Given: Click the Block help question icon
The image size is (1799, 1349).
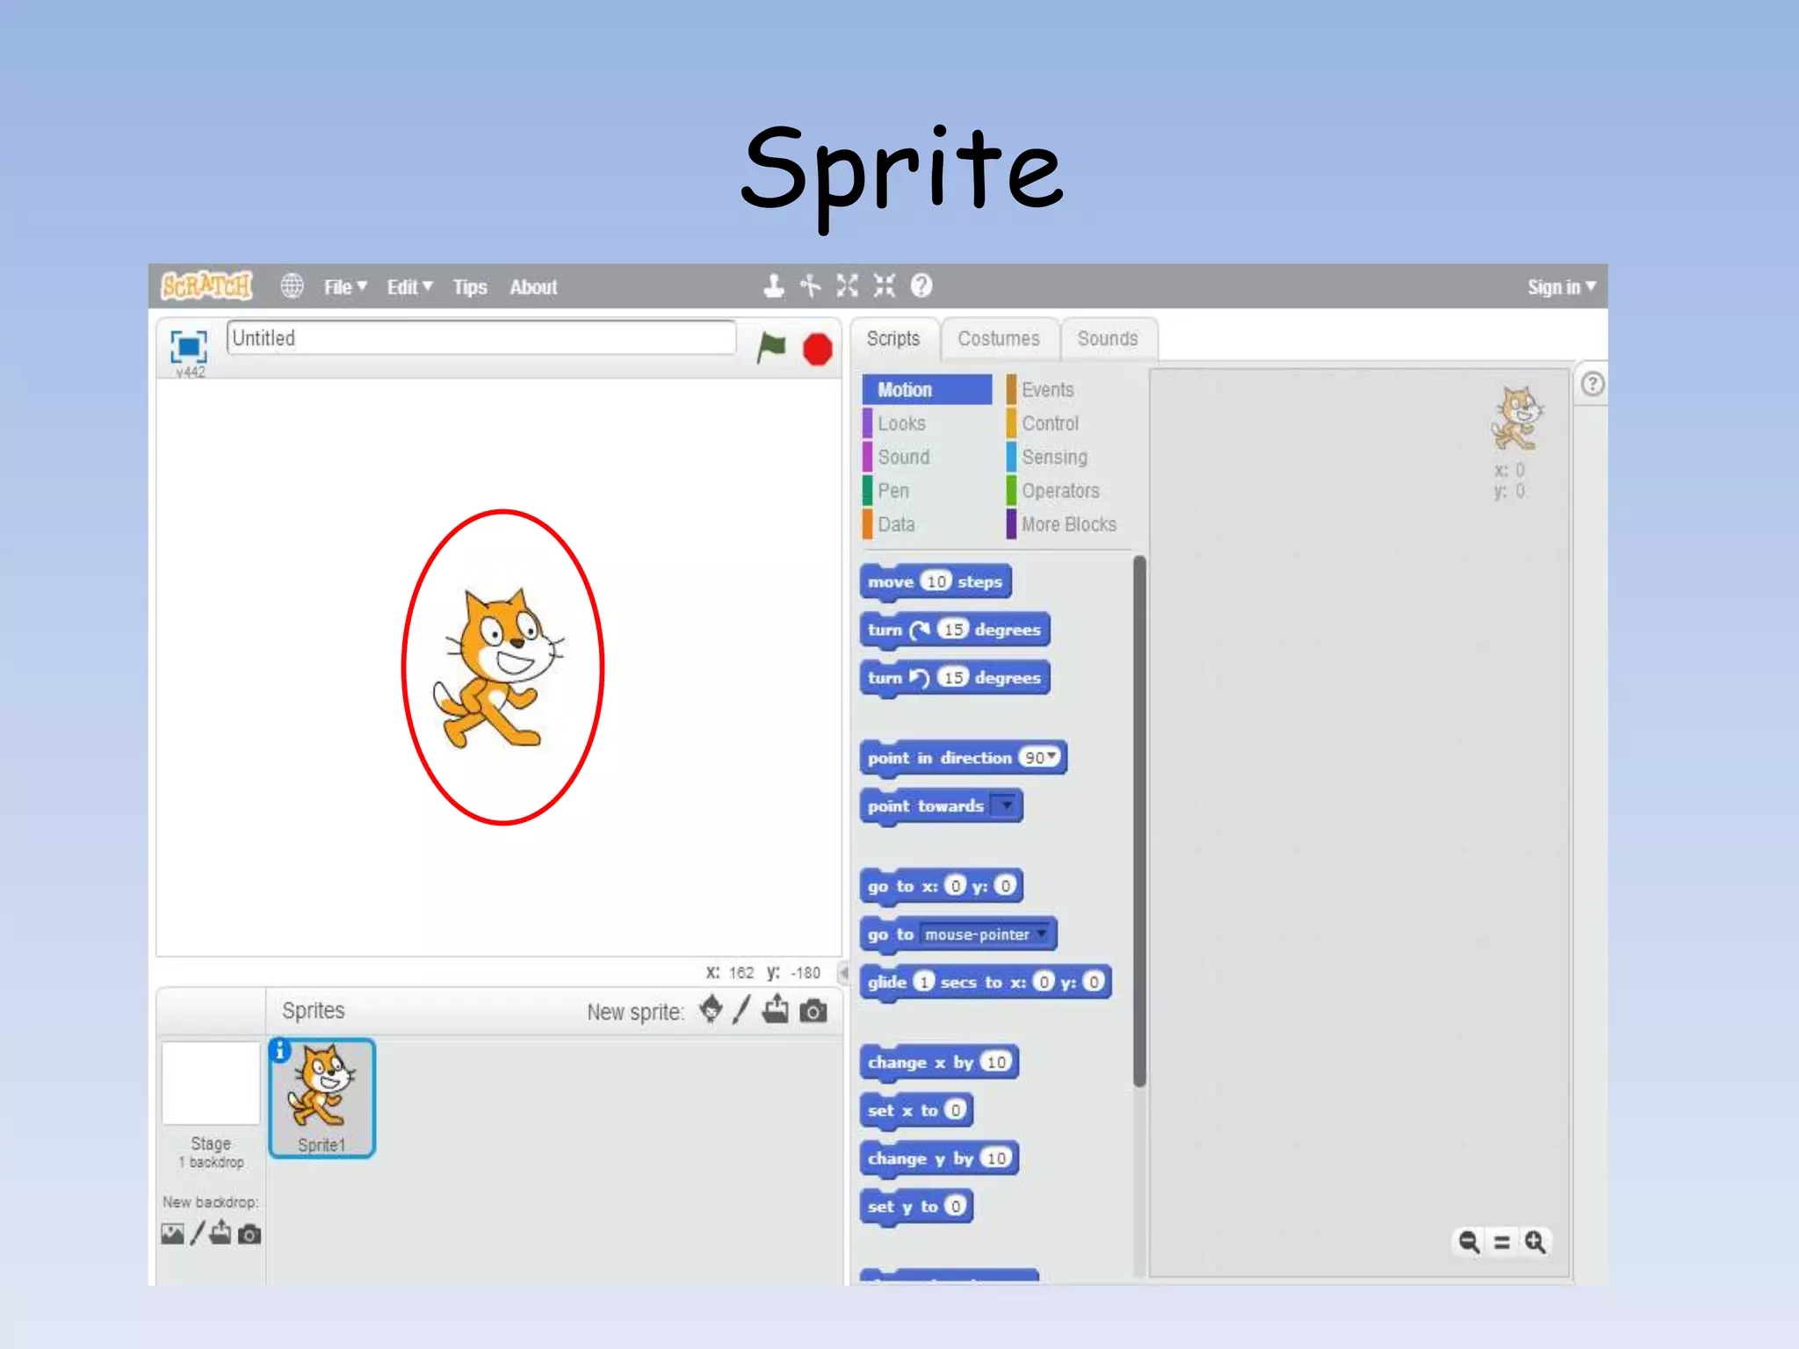Looking at the screenshot, I should point(921,285).
